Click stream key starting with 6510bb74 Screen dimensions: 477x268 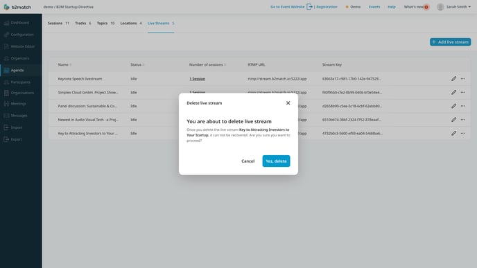[x=352, y=120]
